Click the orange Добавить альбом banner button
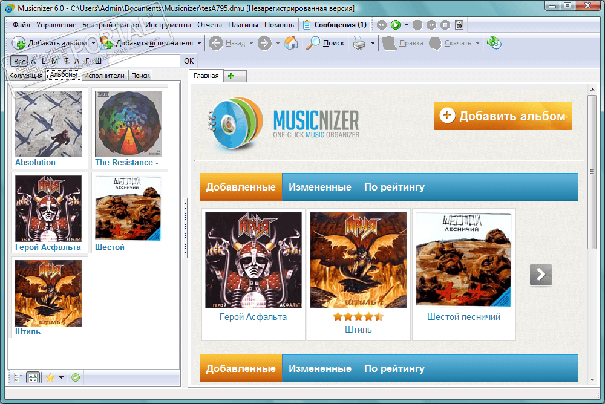The image size is (605, 404). click(x=503, y=116)
